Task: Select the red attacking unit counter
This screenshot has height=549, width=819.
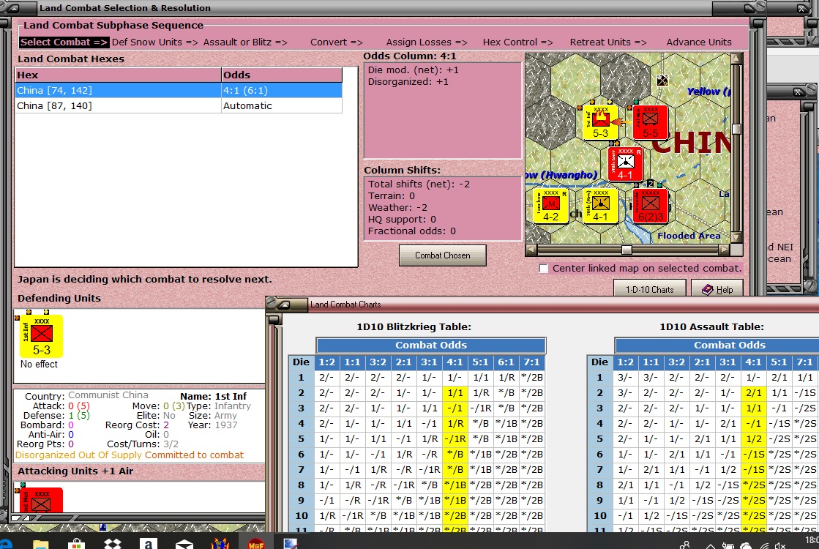Action: (41, 501)
